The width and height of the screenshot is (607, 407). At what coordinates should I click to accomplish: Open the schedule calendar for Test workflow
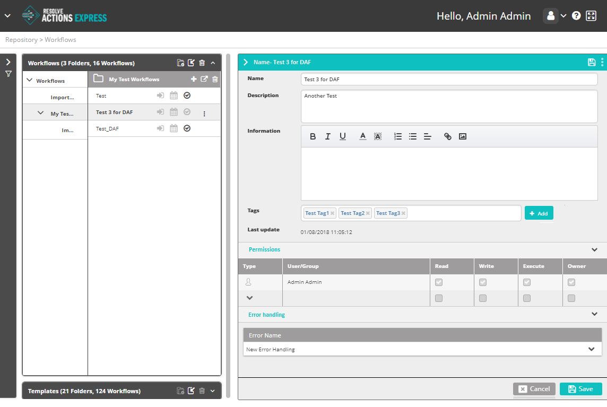(174, 96)
